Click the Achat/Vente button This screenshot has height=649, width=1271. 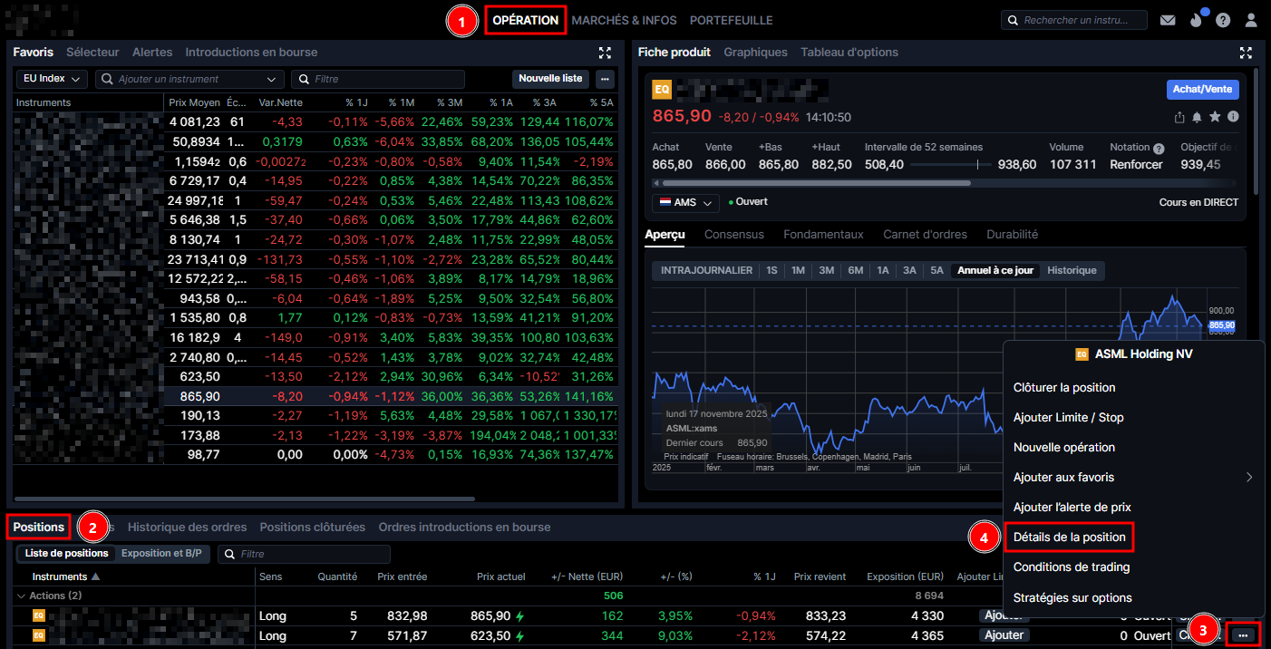(x=1202, y=89)
